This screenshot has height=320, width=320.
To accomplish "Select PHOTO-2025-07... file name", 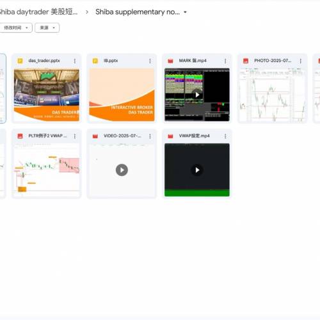I will click(273, 61).
